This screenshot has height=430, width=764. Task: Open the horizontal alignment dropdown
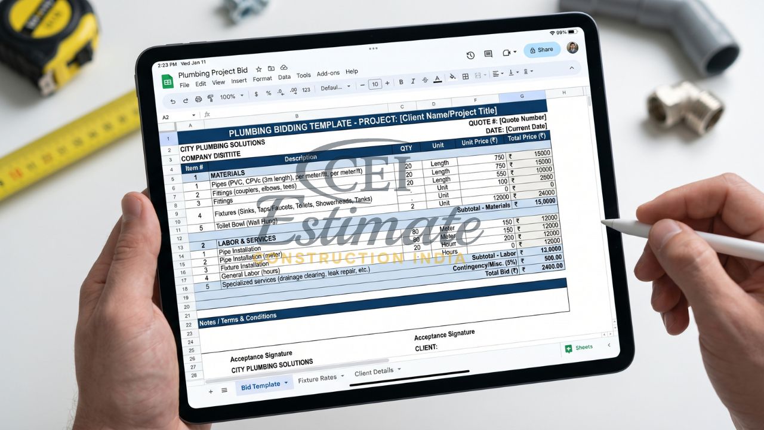497,73
